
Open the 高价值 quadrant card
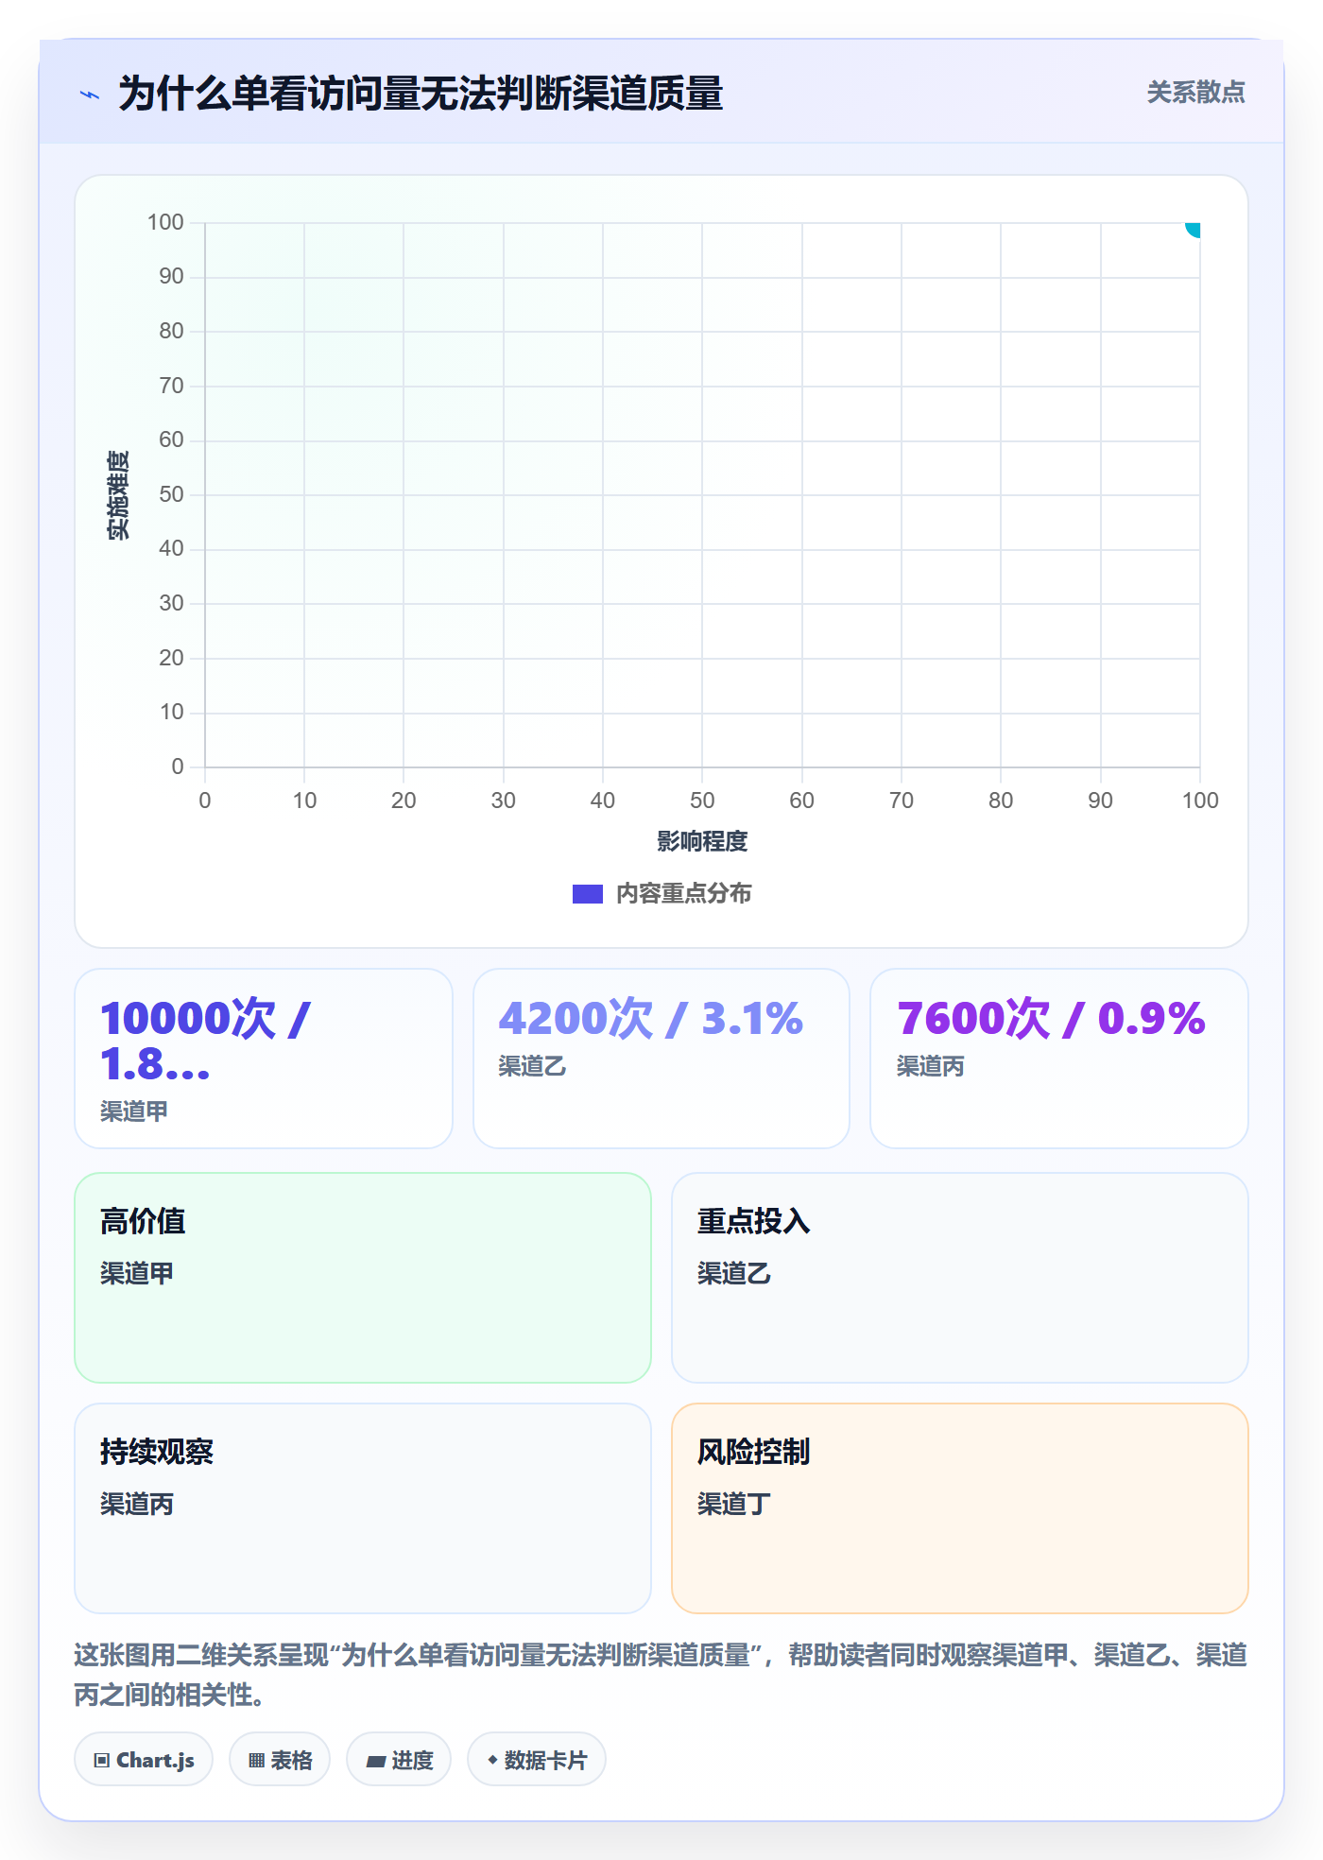point(363,1278)
